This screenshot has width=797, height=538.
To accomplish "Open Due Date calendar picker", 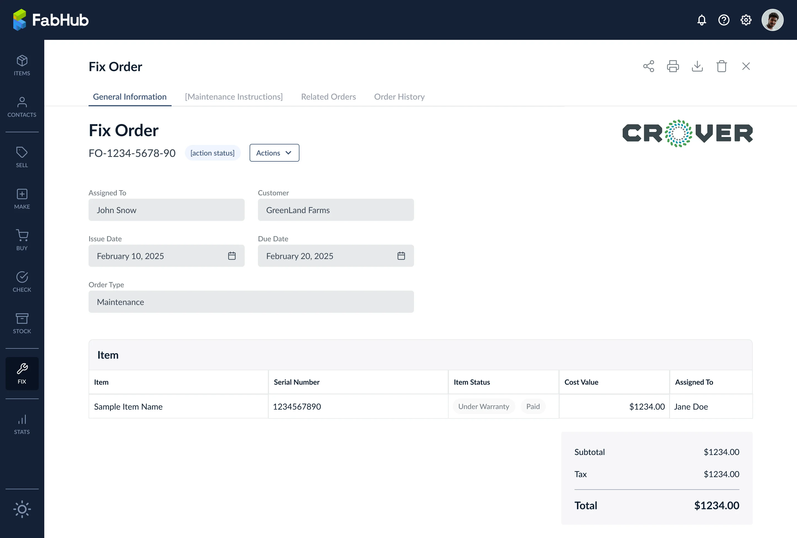I will [x=401, y=256].
